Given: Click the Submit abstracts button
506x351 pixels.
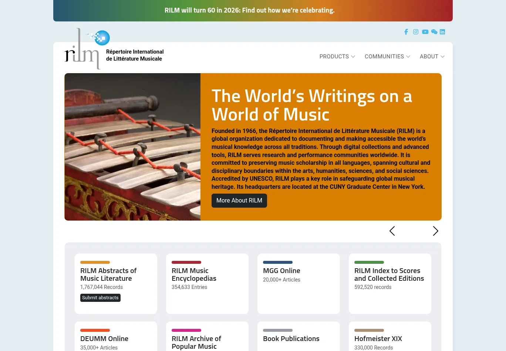Looking at the screenshot, I should pyautogui.click(x=100, y=298).
